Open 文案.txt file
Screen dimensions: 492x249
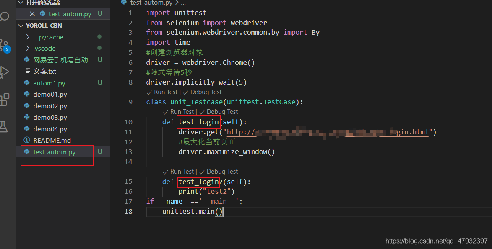click(44, 72)
